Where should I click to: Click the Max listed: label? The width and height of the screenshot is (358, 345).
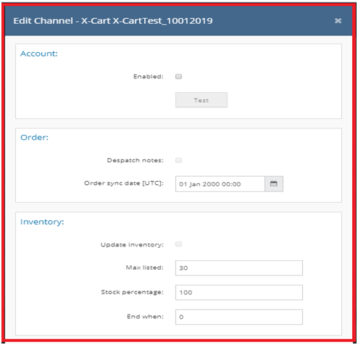[144, 267]
